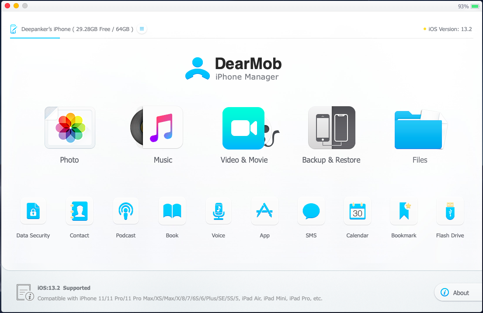Viewport: 483px width, 313px height.
Task: Click the Flash Drive label
Action: (x=450, y=235)
